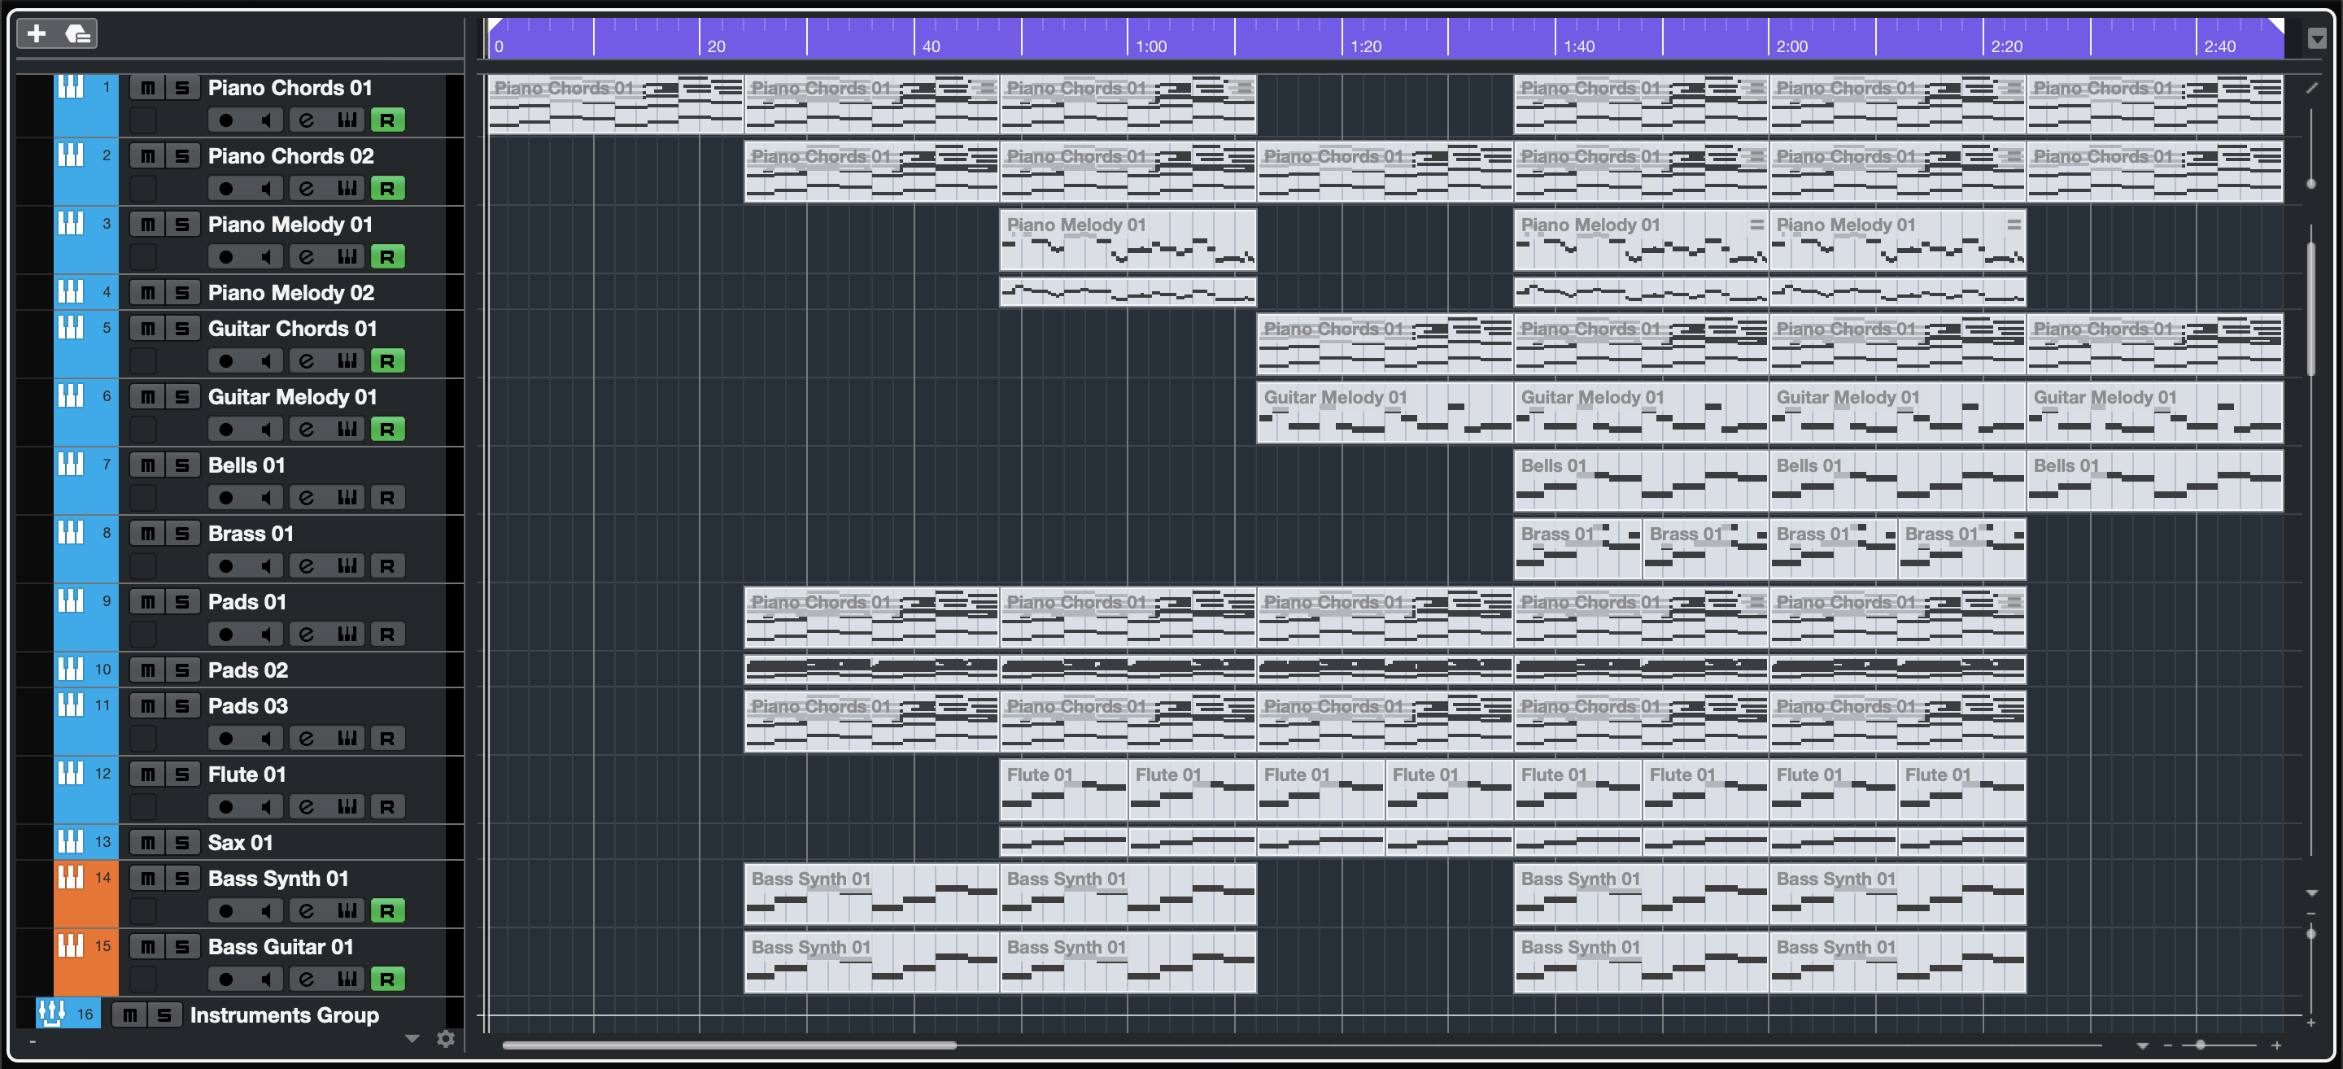Click the vertical zoom slider handle
Screen dimensions: 2343x1069
pyautogui.click(x=2311, y=933)
